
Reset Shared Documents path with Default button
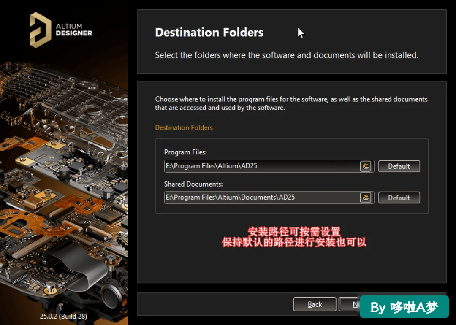399,198
